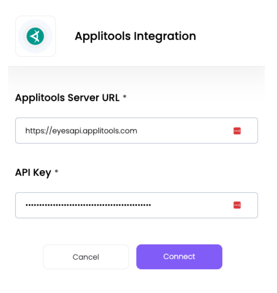Click the Cancel button

tap(86, 257)
